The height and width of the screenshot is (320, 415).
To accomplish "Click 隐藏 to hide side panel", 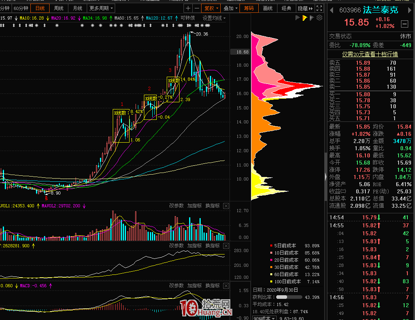I will click(x=305, y=8).
